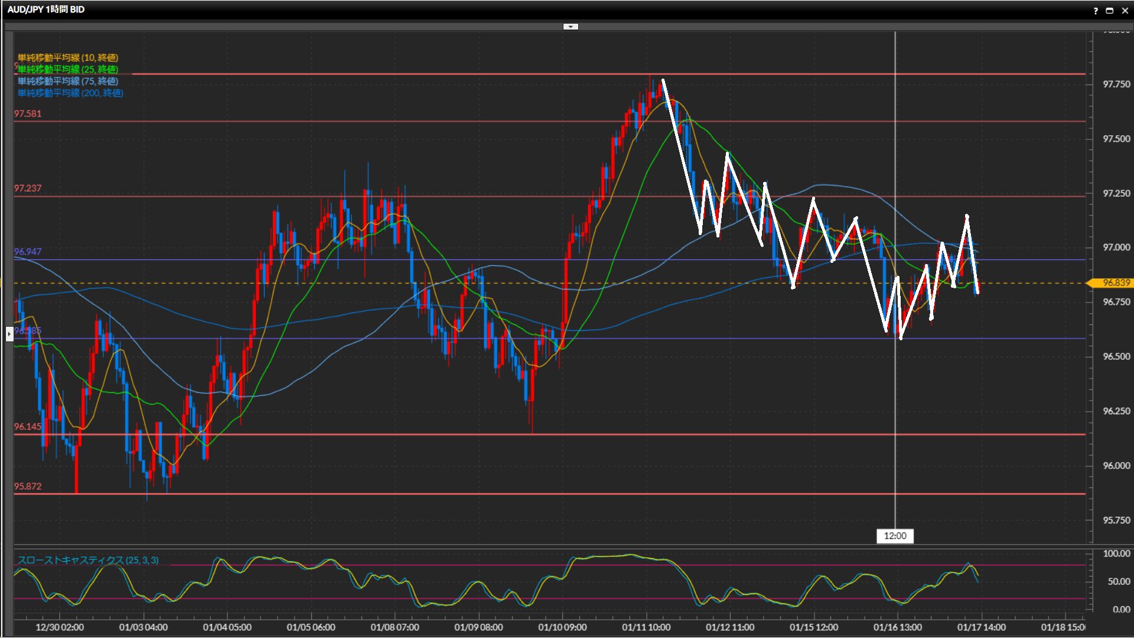Image resolution: width=1134 pixels, height=638 pixels.
Task: Select the 25-period simple moving average label
Action: [x=68, y=69]
